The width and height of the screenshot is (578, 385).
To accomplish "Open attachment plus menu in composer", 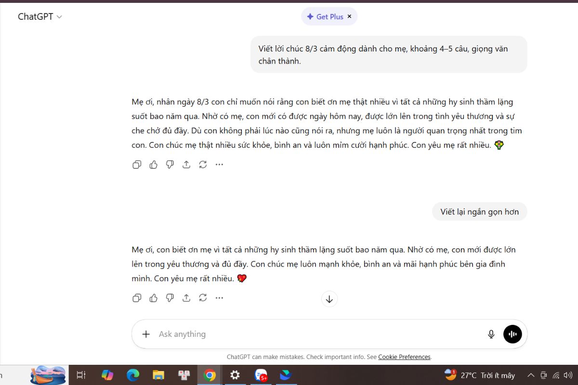I will pyautogui.click(x=146, y=334).
